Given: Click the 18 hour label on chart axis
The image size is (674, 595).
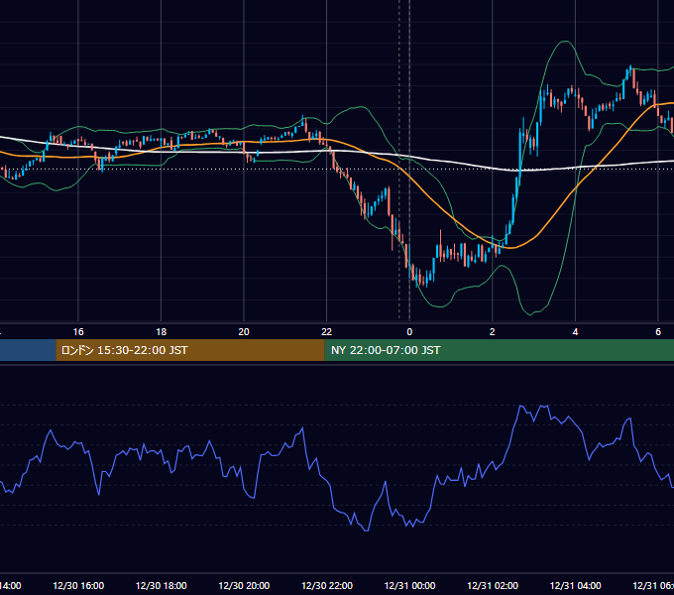Looking at the screenshot, I should [x=161, y=332].
